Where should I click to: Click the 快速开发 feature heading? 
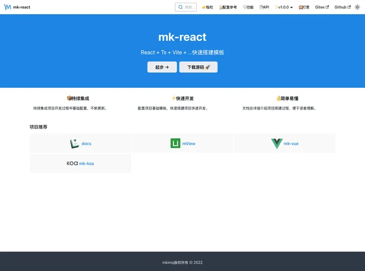coord(183,98)
